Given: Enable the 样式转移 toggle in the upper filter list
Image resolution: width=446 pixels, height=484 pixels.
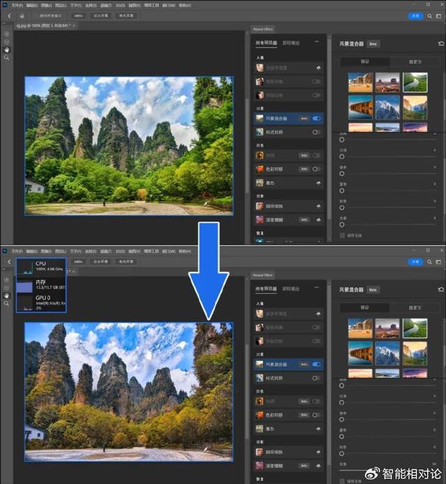Looking at the screenshot, I should [x=316, y=132].
